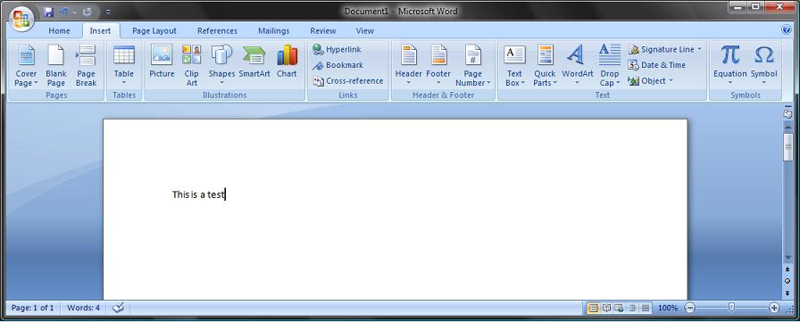Open the Clip Art pane
Viewport: 800px width, 322px height.
(x=191, y=65)
